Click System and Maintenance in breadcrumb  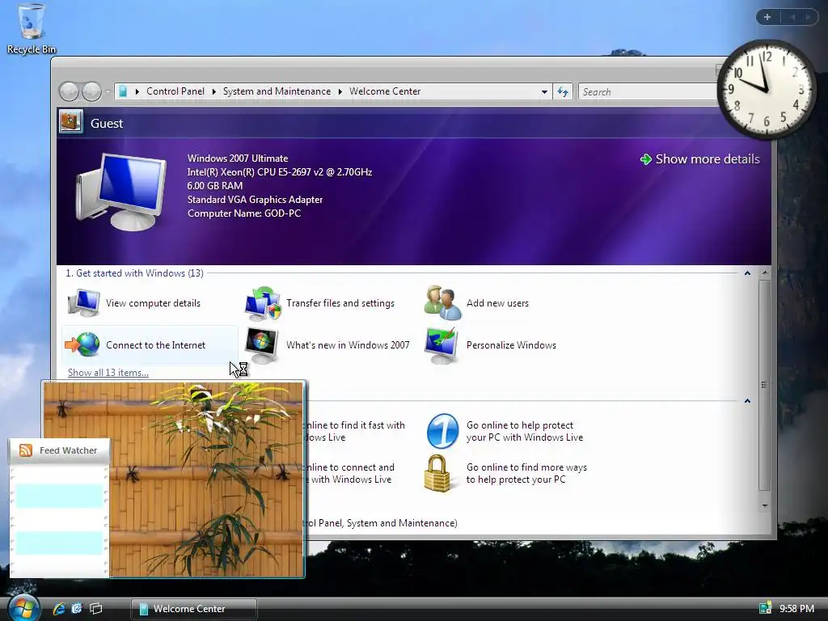point(277,91)
